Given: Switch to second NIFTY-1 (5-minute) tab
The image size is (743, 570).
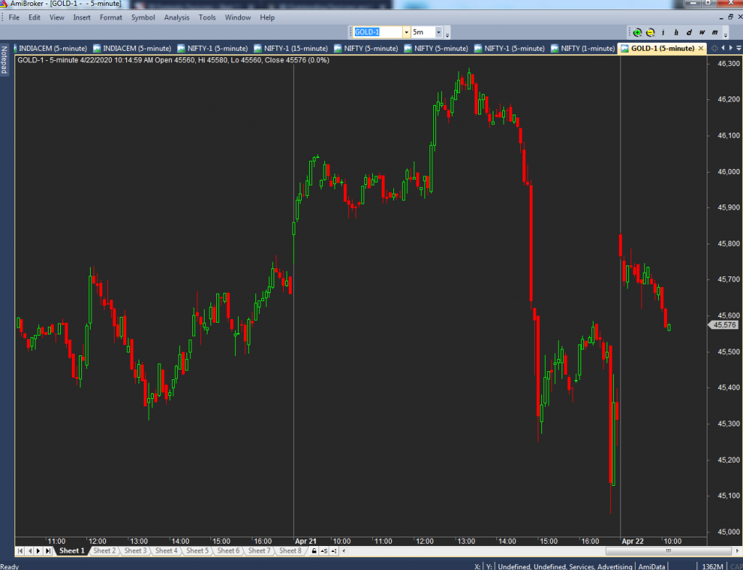Looking at the screenshot, I should (x=510, y=49).
